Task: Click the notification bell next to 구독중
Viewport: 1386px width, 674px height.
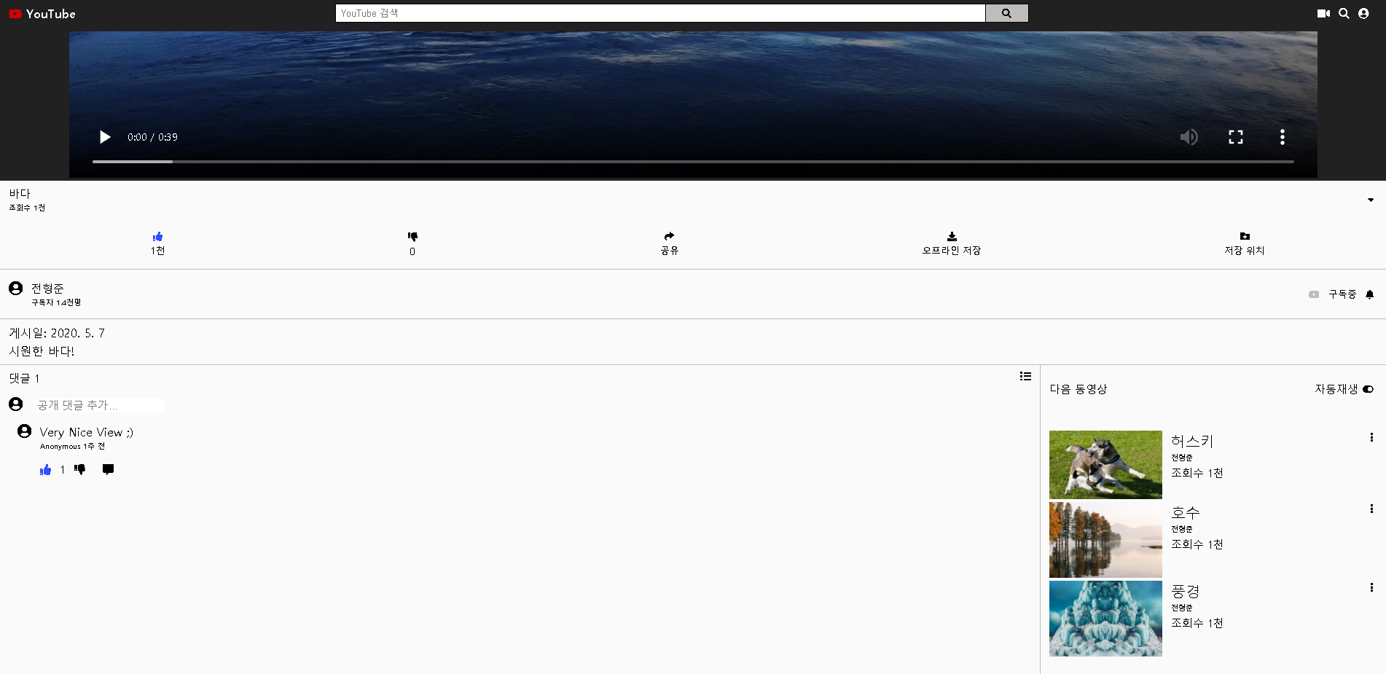Action: pyautogui.click(x=1370, y=294)
